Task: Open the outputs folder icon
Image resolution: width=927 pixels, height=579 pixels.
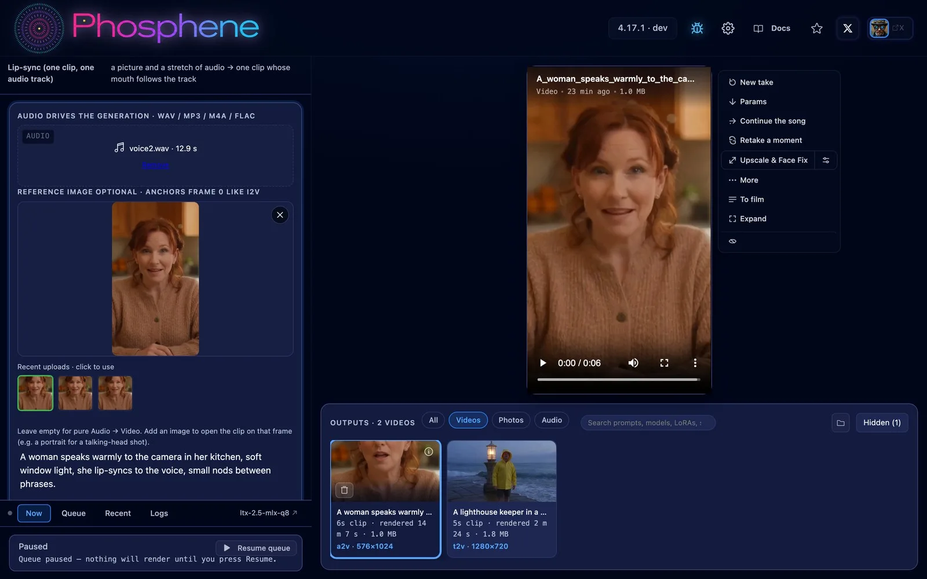Action: (x=840, y=423)
